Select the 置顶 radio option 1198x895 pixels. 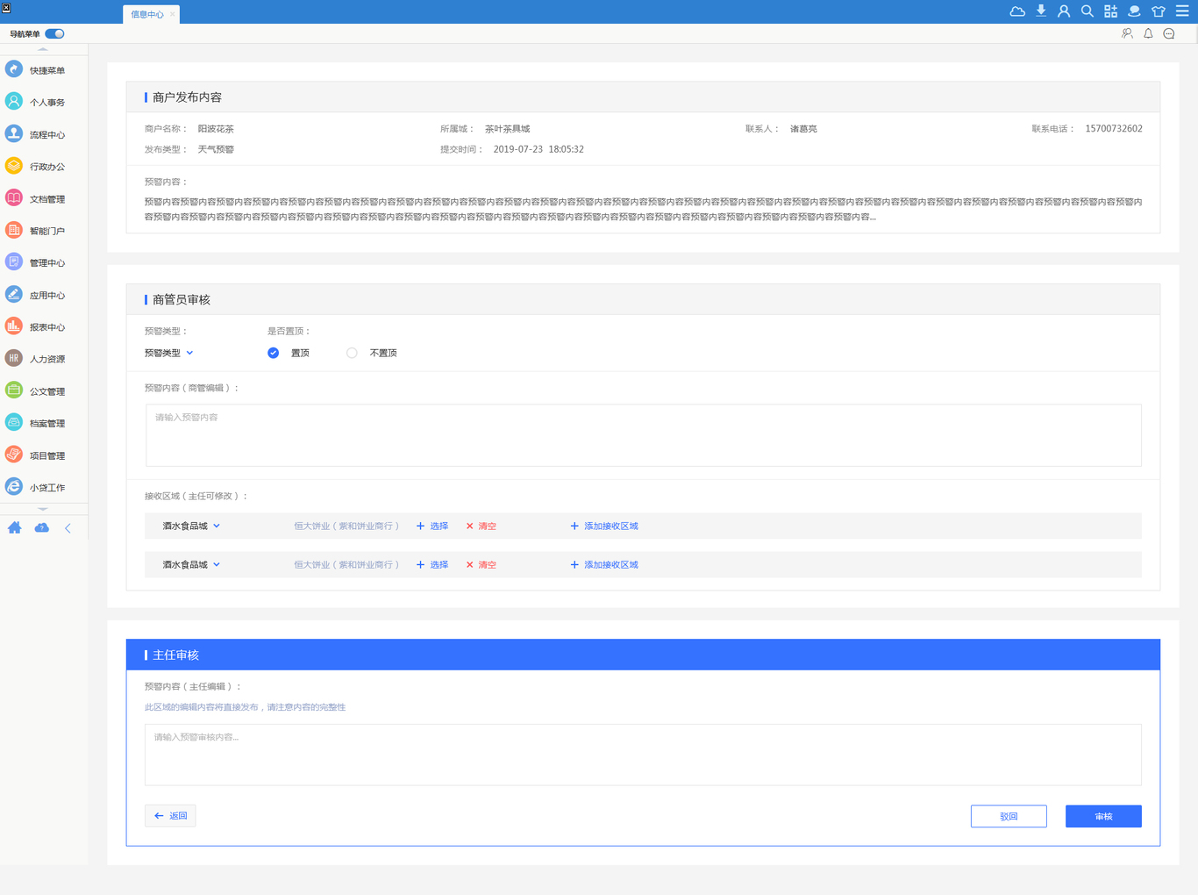point(274,353)
